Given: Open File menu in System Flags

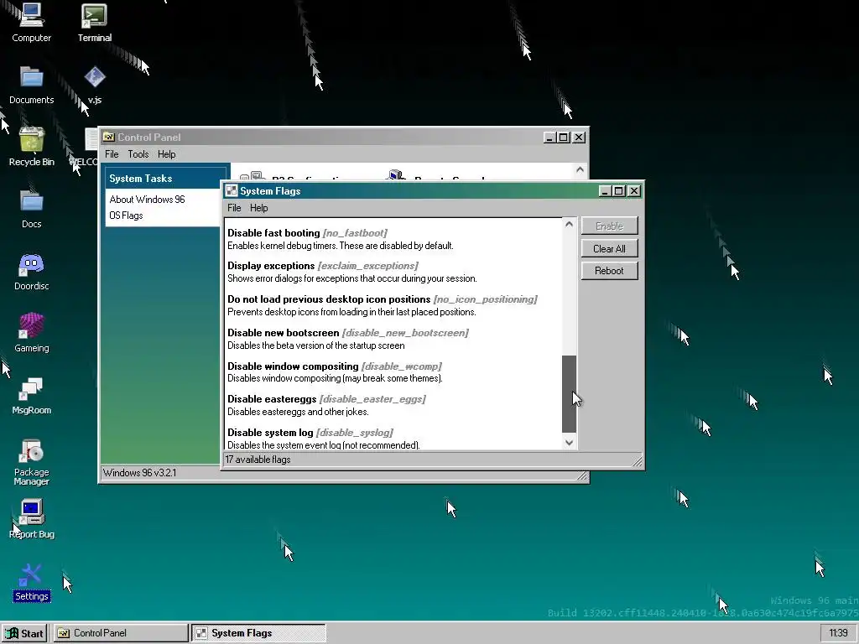Looking at the screenshot, I should click(234, 208).
